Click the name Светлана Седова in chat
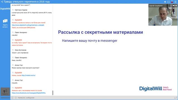The height and width of the screenshot is (100, 178). pyautogui.click(x=21, y=10)
